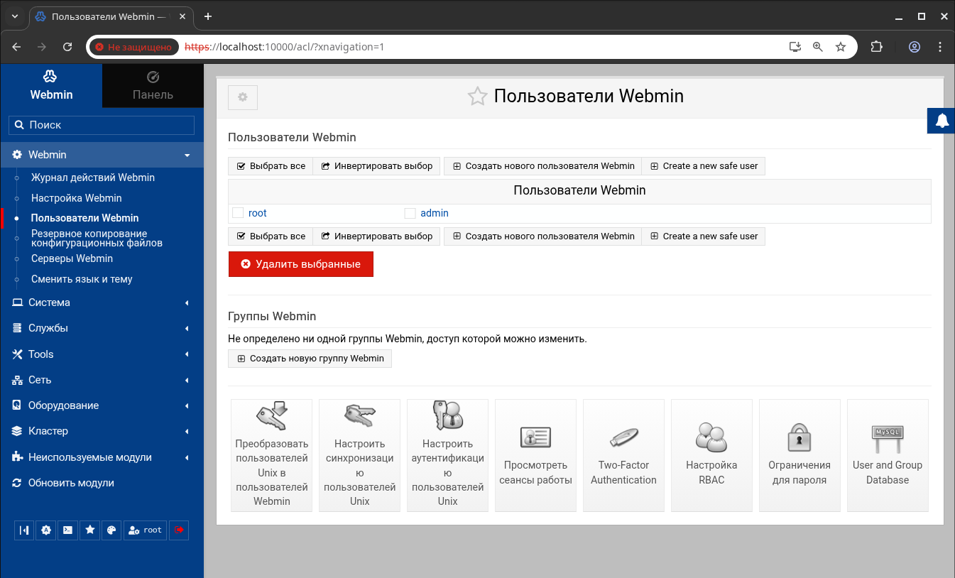Viewport: 955px width, 578px height.
Task: Click the module configuration gear icon
Action: pos(242,97)
